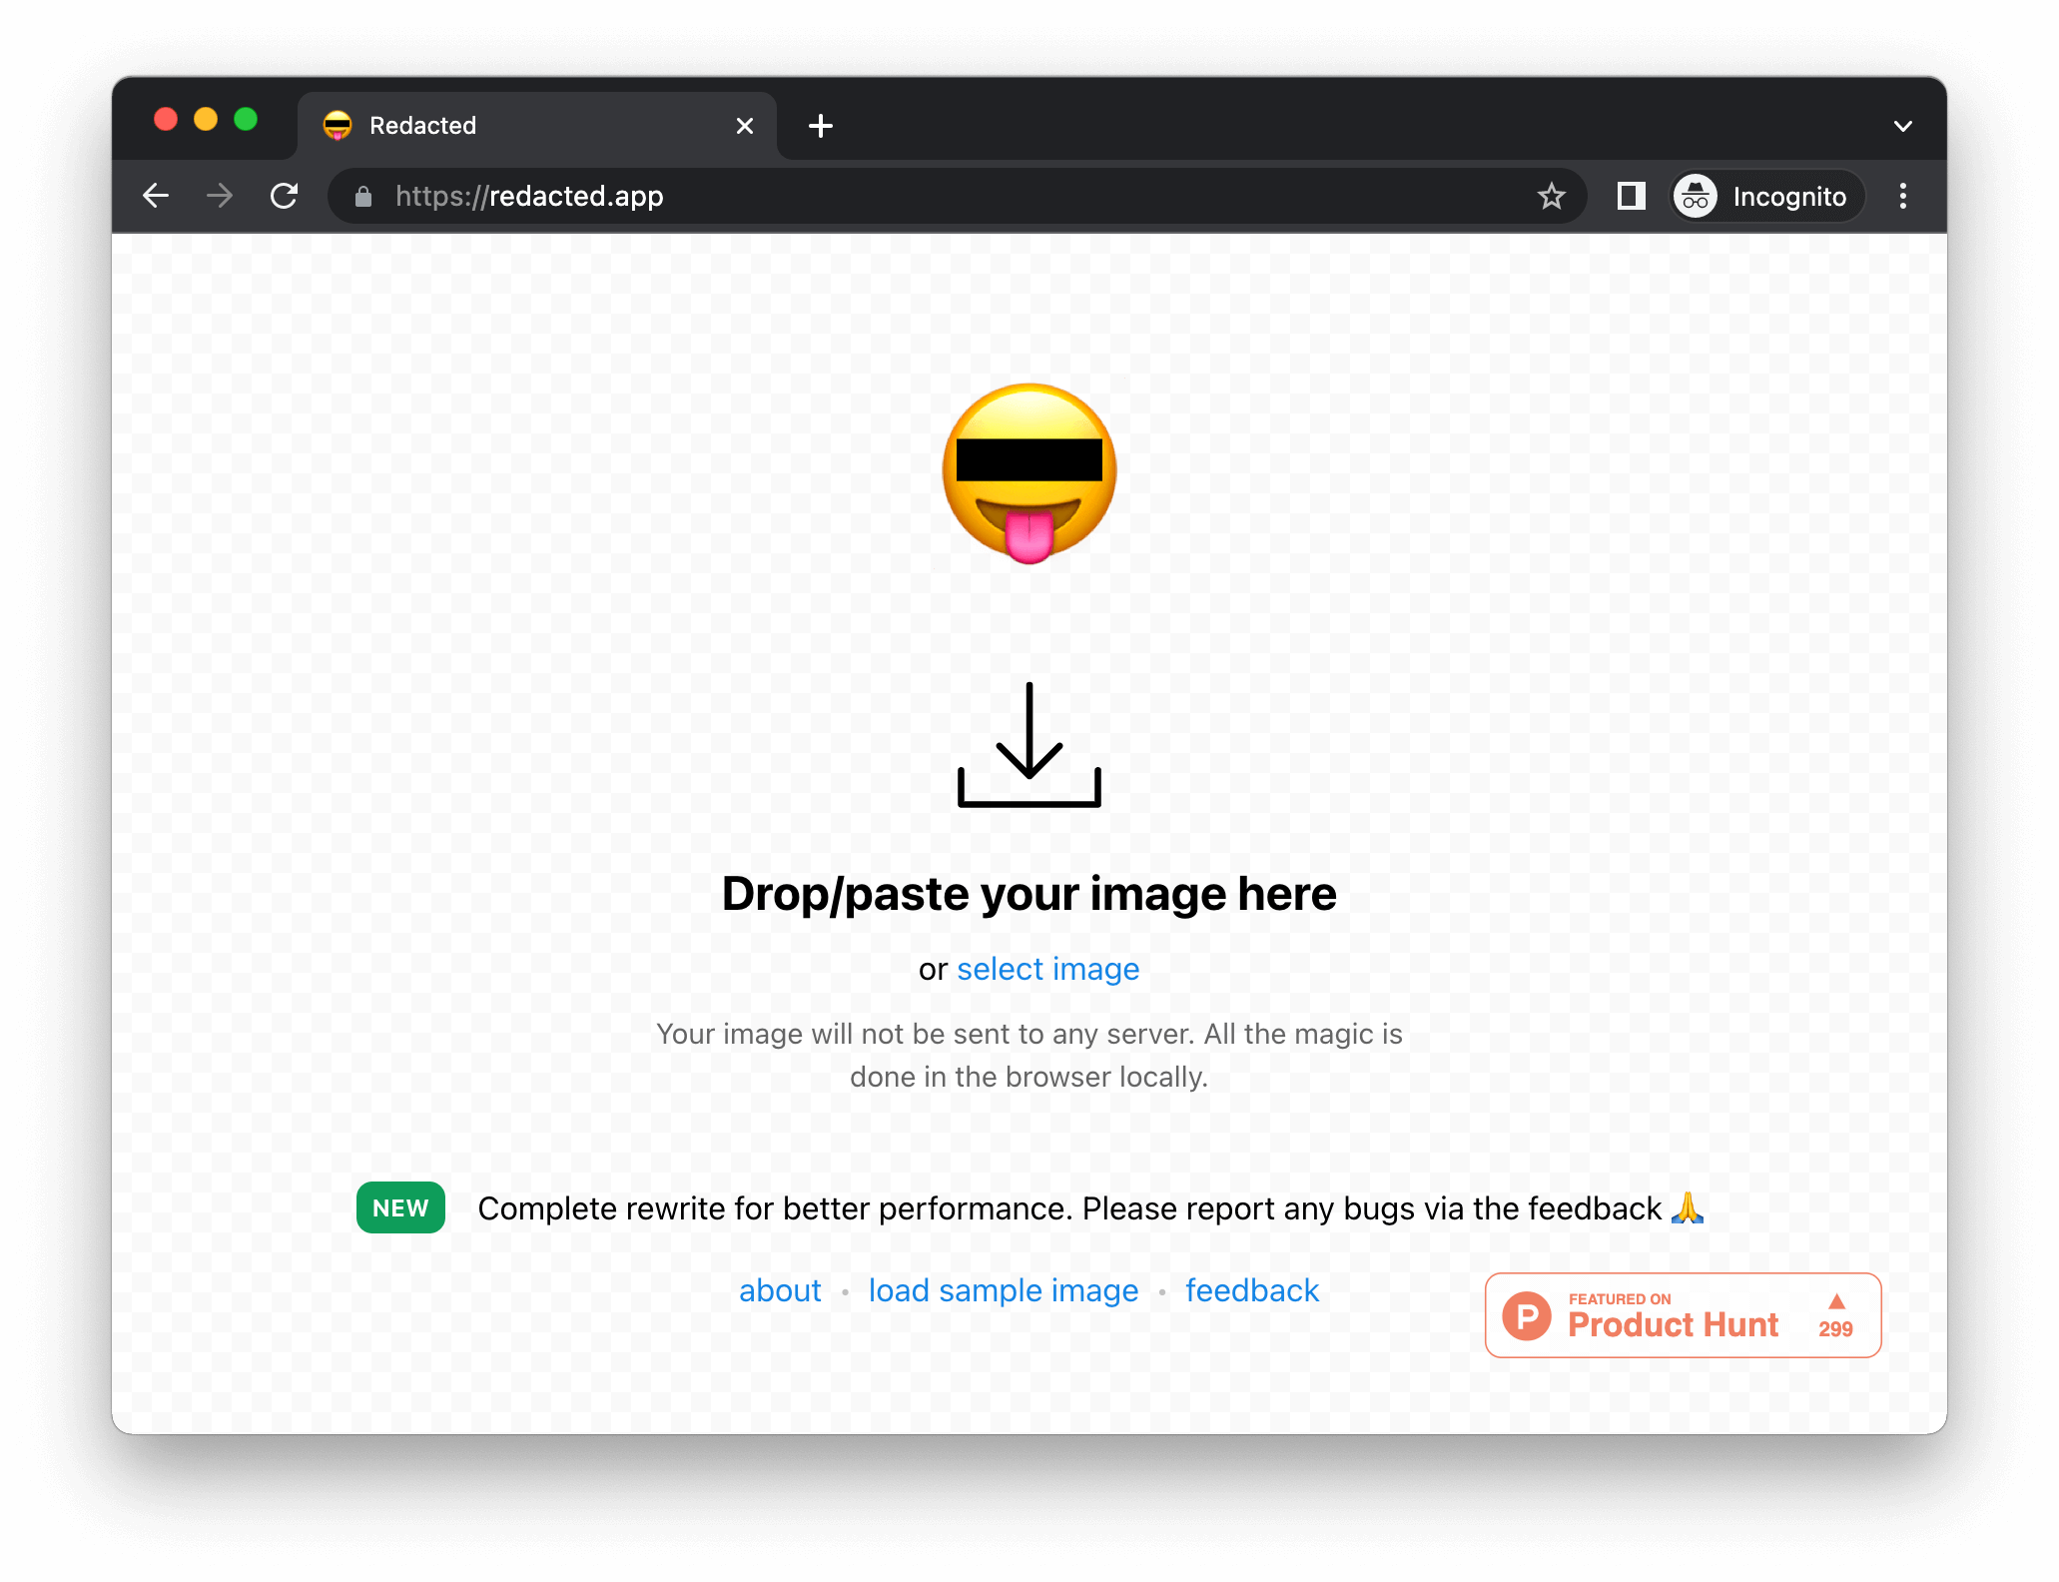This screenshot has height=1582, width=2059.
Task: Click the 'select image' hyperlink
Action: tap(1048, 969)
